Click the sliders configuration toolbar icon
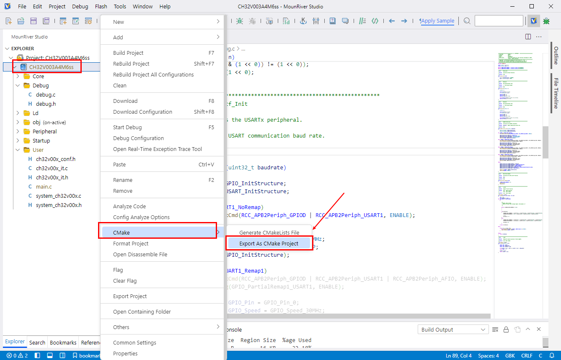Image resolution: width=561 pixels, height=360 pixels. [x=316, y=21]
